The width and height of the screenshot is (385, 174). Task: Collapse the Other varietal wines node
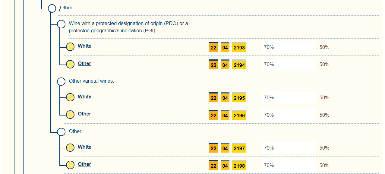[61, 81]
